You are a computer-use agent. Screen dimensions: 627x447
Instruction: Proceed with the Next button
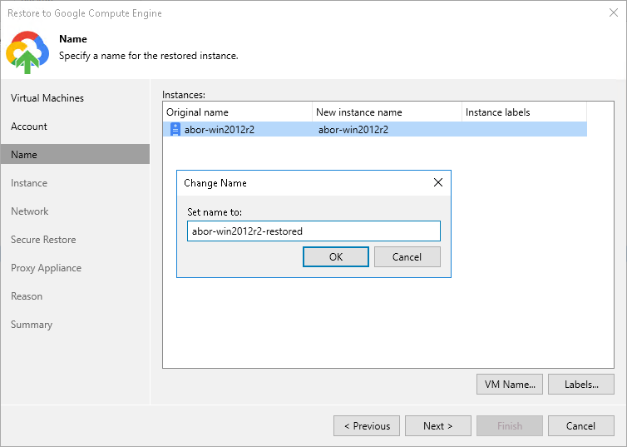[437, 425]
